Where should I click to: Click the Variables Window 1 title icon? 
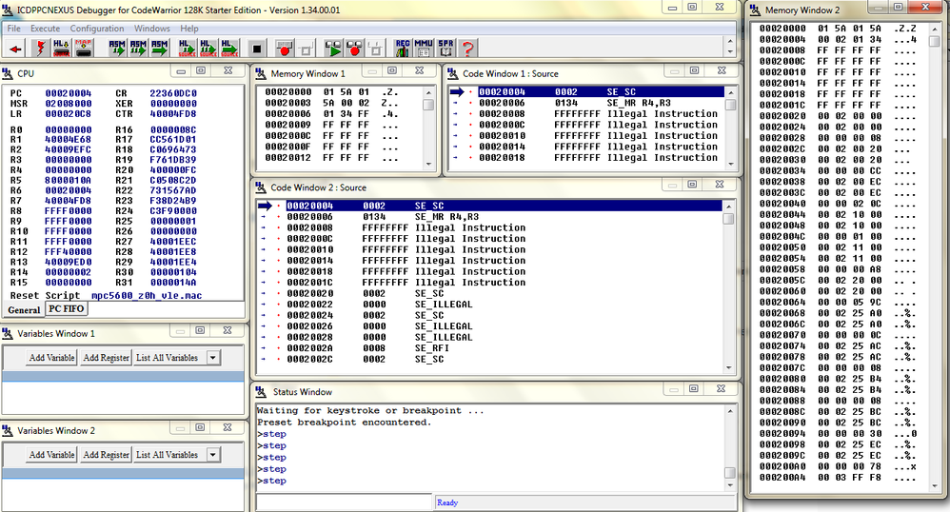point(8,333)
